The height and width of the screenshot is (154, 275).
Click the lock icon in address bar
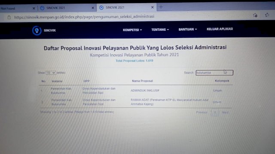coord(9,17)
